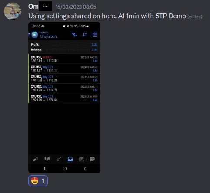Tap the Android recent apps button

tap(44, 169)
